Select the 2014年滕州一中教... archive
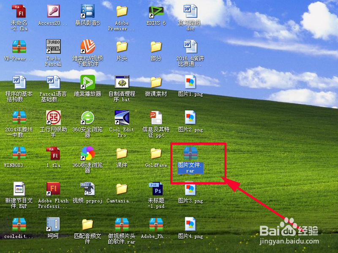Screen dimensions: 338x253 (x=19, y=118)
